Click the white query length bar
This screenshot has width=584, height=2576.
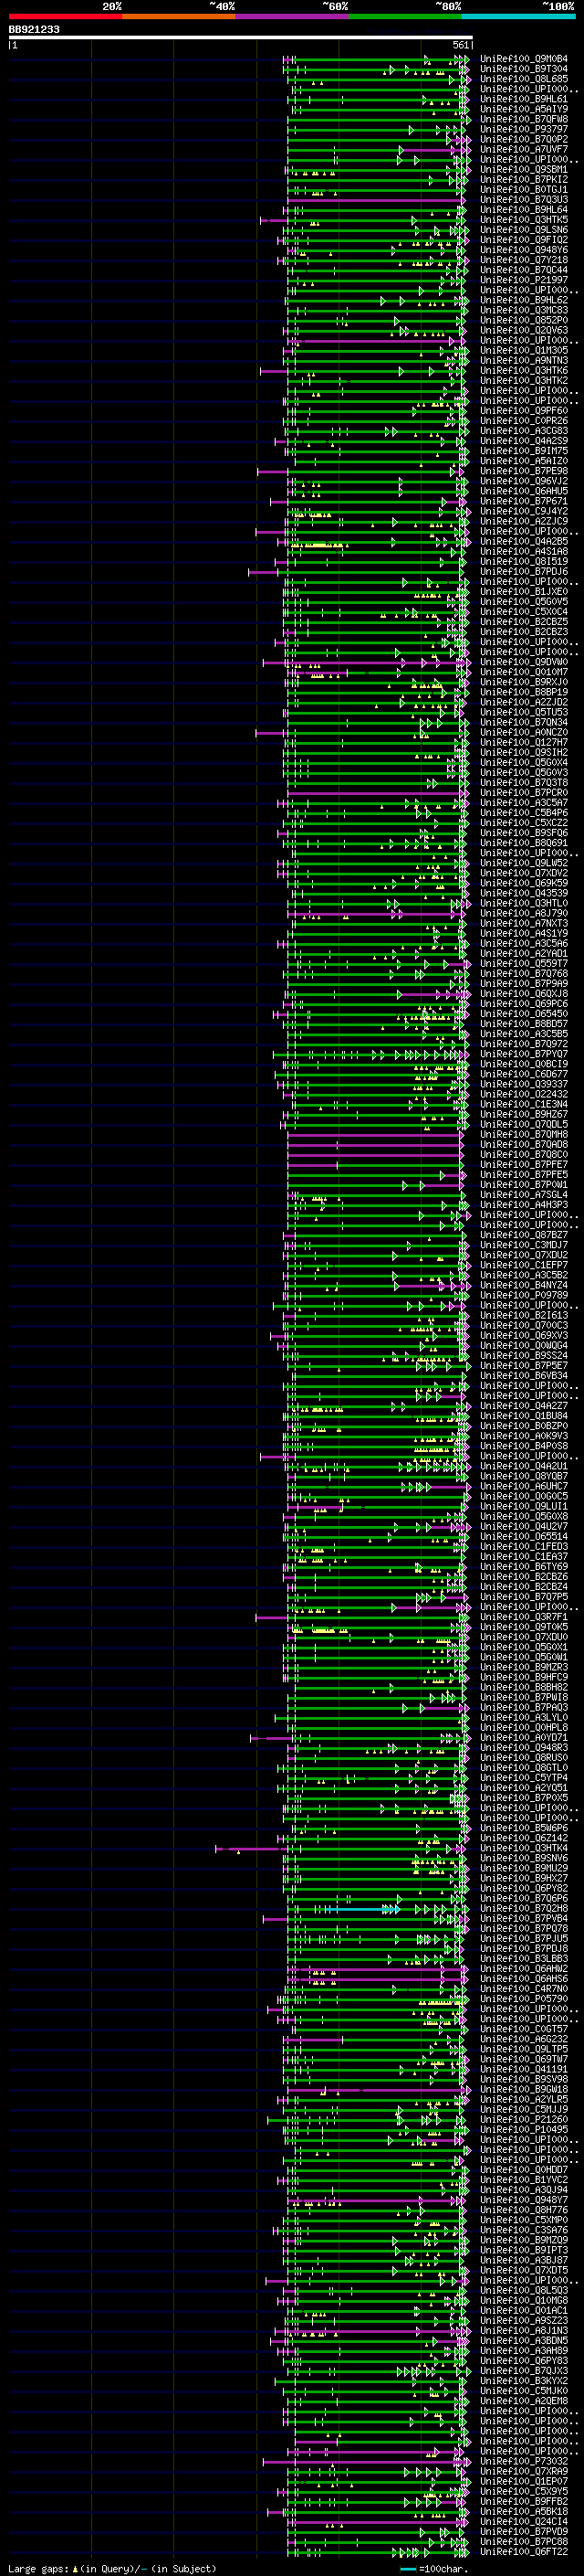point(241,37)
